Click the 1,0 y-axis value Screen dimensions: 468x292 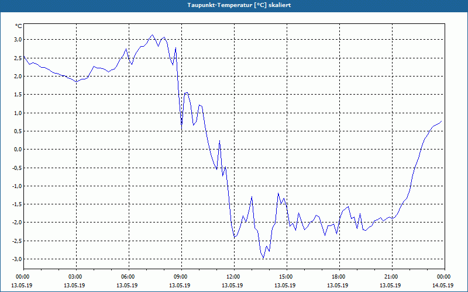pyautogui.click(x=18, y=113)
